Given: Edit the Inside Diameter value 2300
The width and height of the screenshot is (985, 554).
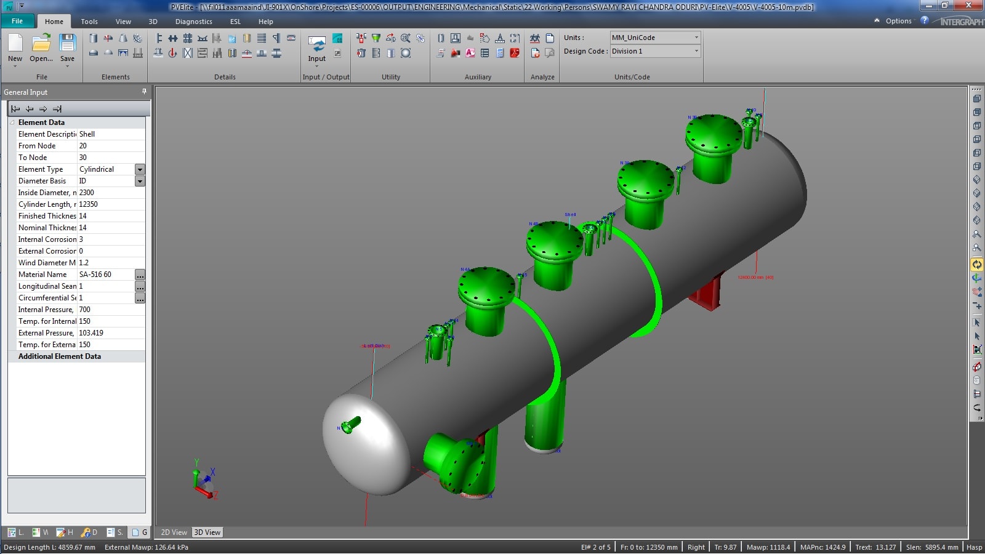Looking at the screenshot, I should click(111, 193).
